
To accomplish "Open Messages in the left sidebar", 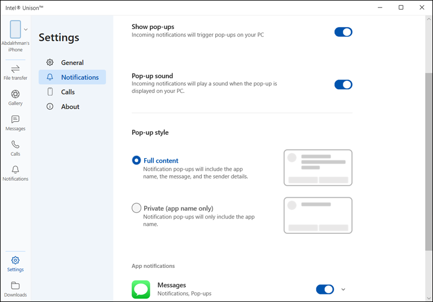I will pos(15,122).
